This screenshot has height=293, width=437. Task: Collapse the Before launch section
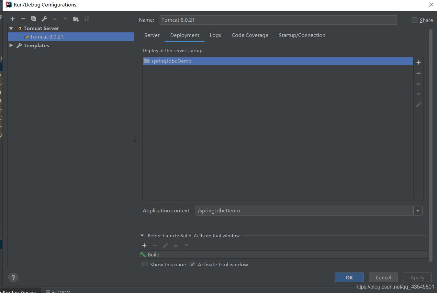pyautogui.click(x=142, y=236)
